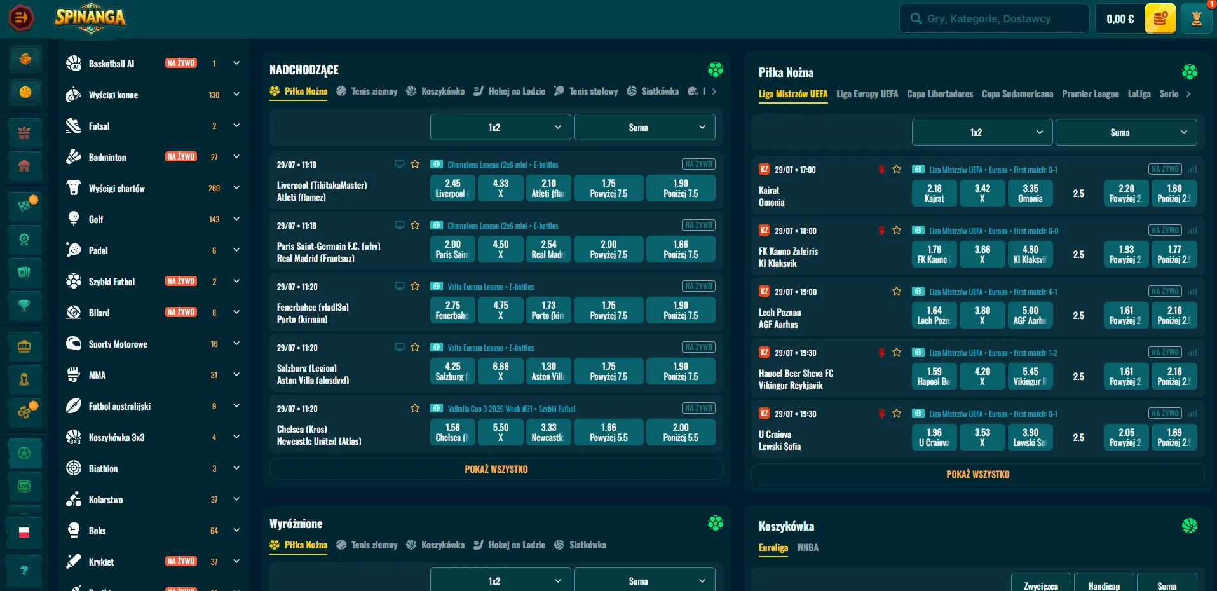
Task: Open the Polish flag language selector
Action: click(x=24, y=533)
